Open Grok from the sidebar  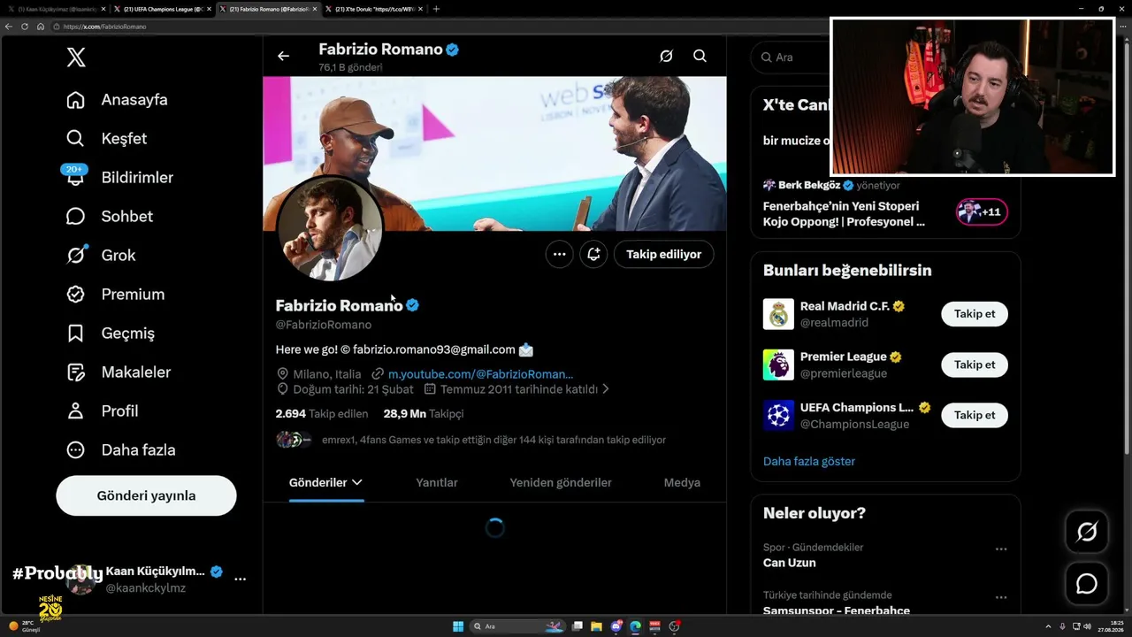click(101, 256)
